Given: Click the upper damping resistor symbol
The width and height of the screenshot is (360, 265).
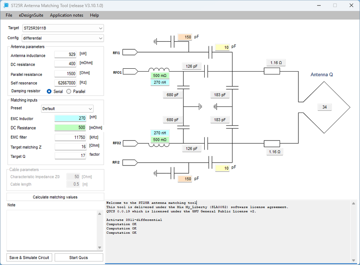Looking at the screenshot, I should pos(272,71).
